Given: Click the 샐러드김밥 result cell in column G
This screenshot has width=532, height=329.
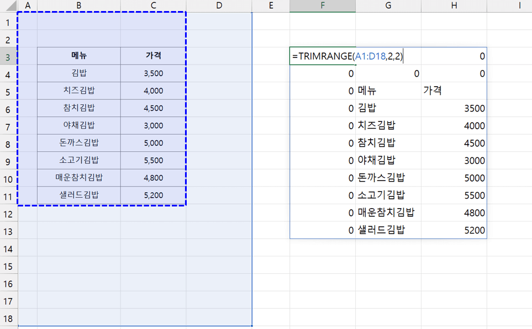Looking at the screenshot, I should (x=388, y=230).
